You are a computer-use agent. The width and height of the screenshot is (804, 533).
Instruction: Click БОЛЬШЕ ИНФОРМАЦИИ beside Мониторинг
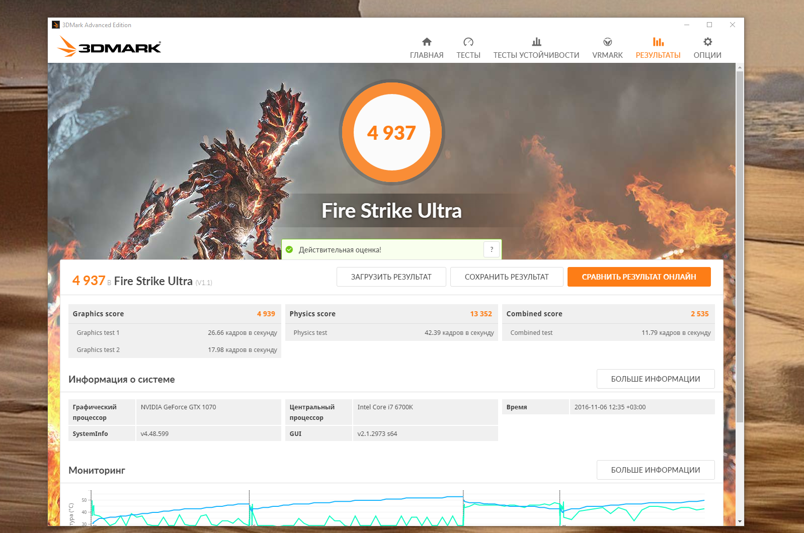click(x=656, y=470)
